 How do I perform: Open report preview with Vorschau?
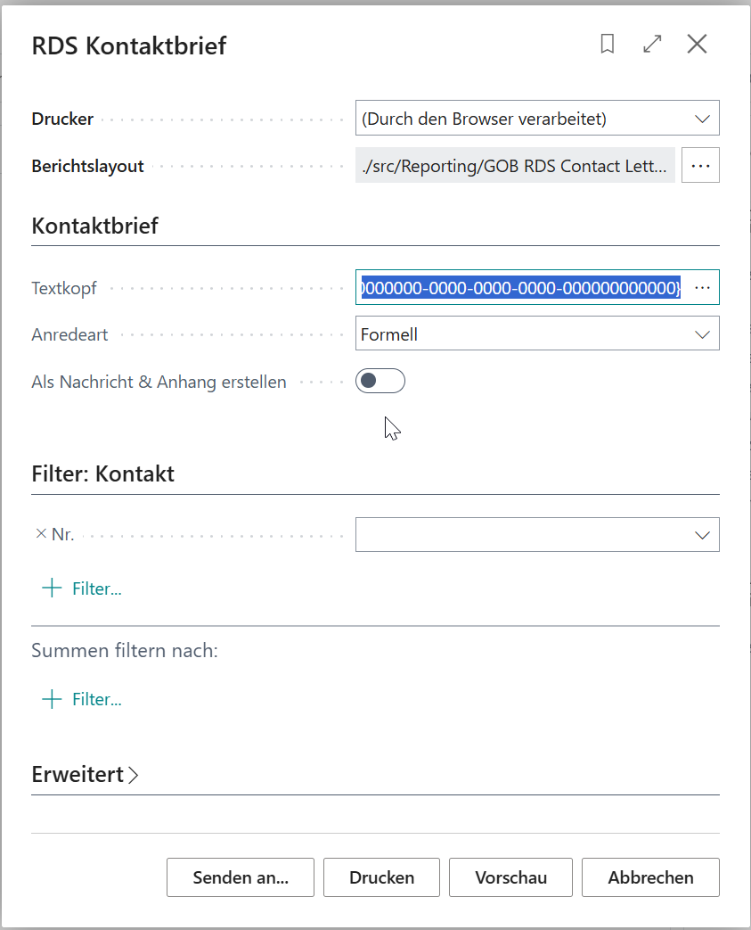(x=510, y=877)
